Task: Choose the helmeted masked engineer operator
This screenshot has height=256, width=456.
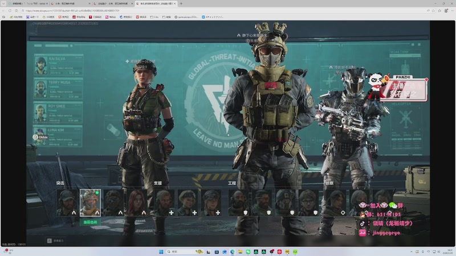Action: point(286,203)
